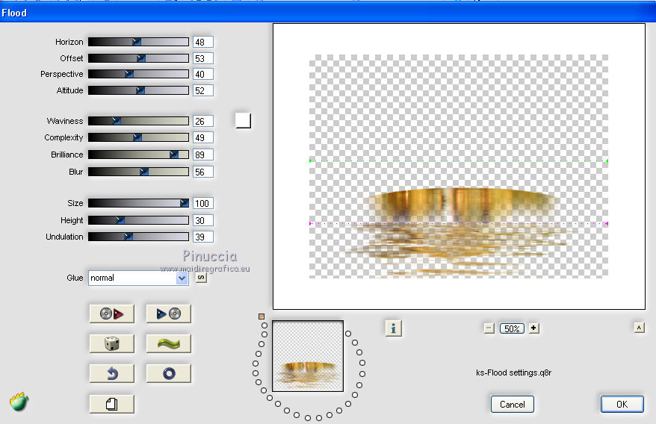The height and width of the screenshot is (424, 656).
Task: Click the Waviness slider
Action: tap(138, 121)
